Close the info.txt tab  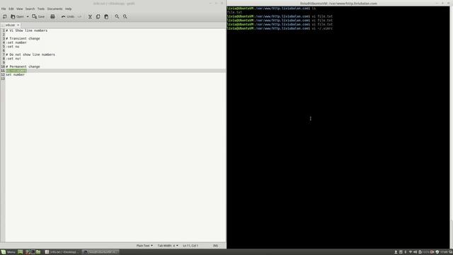tap(18, 25)
